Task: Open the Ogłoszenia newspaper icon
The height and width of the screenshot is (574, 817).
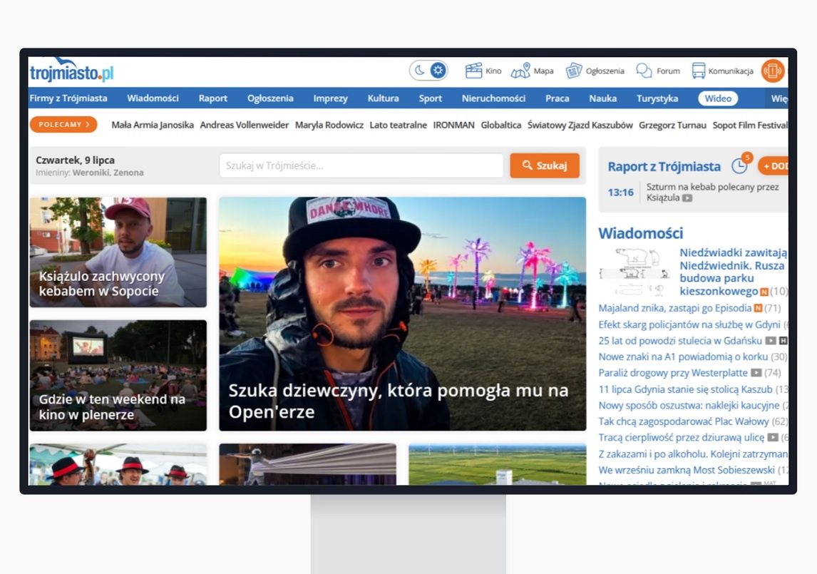Action: point(574,71)
